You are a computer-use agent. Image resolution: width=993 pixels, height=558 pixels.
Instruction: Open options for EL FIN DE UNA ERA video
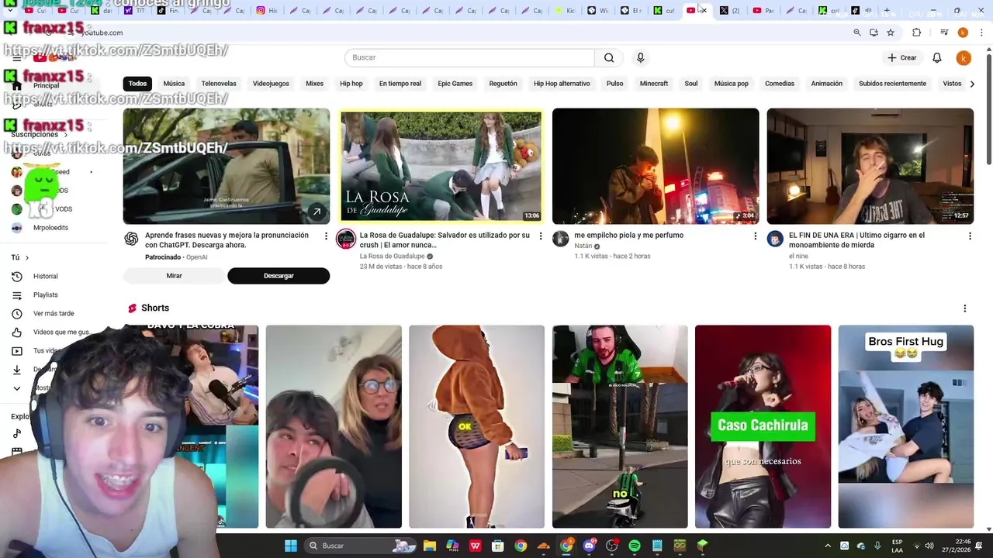click(x=970, y=236)
